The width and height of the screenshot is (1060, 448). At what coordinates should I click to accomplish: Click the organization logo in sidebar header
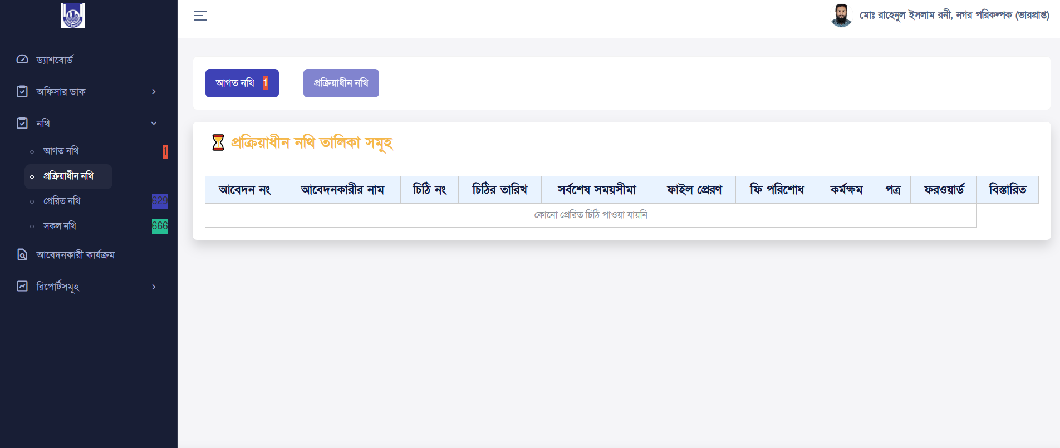point(72,16)
